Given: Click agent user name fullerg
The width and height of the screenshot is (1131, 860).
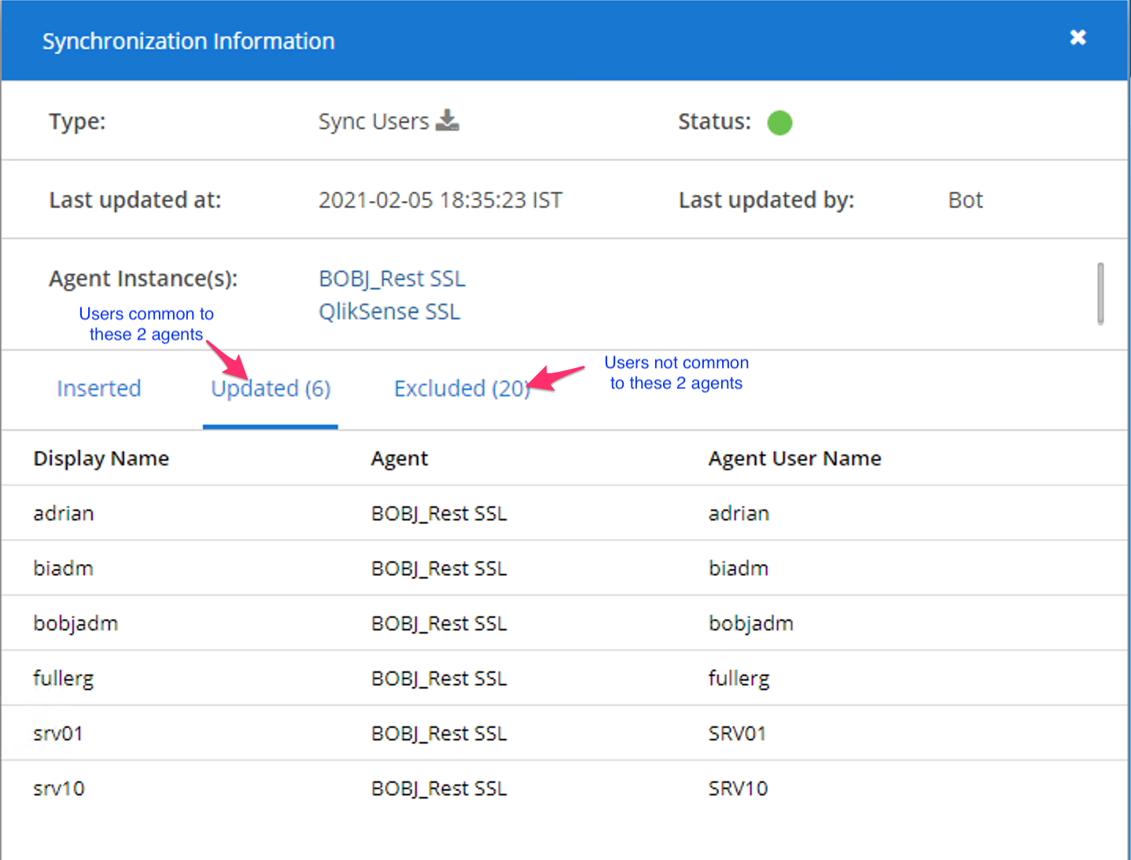Looking at the screenshot, I should pos(739,678).
